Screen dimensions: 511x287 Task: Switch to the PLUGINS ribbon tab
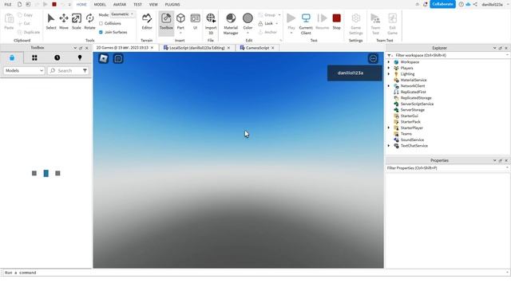pos(172,5)
